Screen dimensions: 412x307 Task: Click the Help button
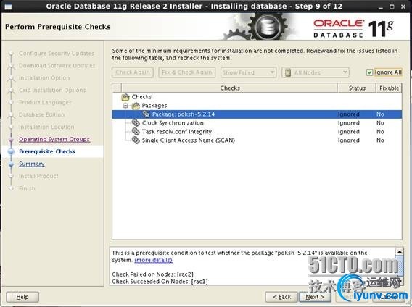(x=22, y=297)
